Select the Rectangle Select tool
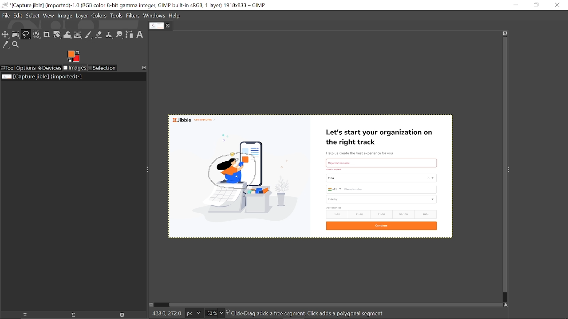This screenshot has height=319, width=568. pos(16,35)
